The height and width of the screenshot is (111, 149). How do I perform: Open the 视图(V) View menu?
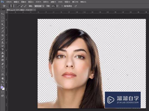pos(67,2)
